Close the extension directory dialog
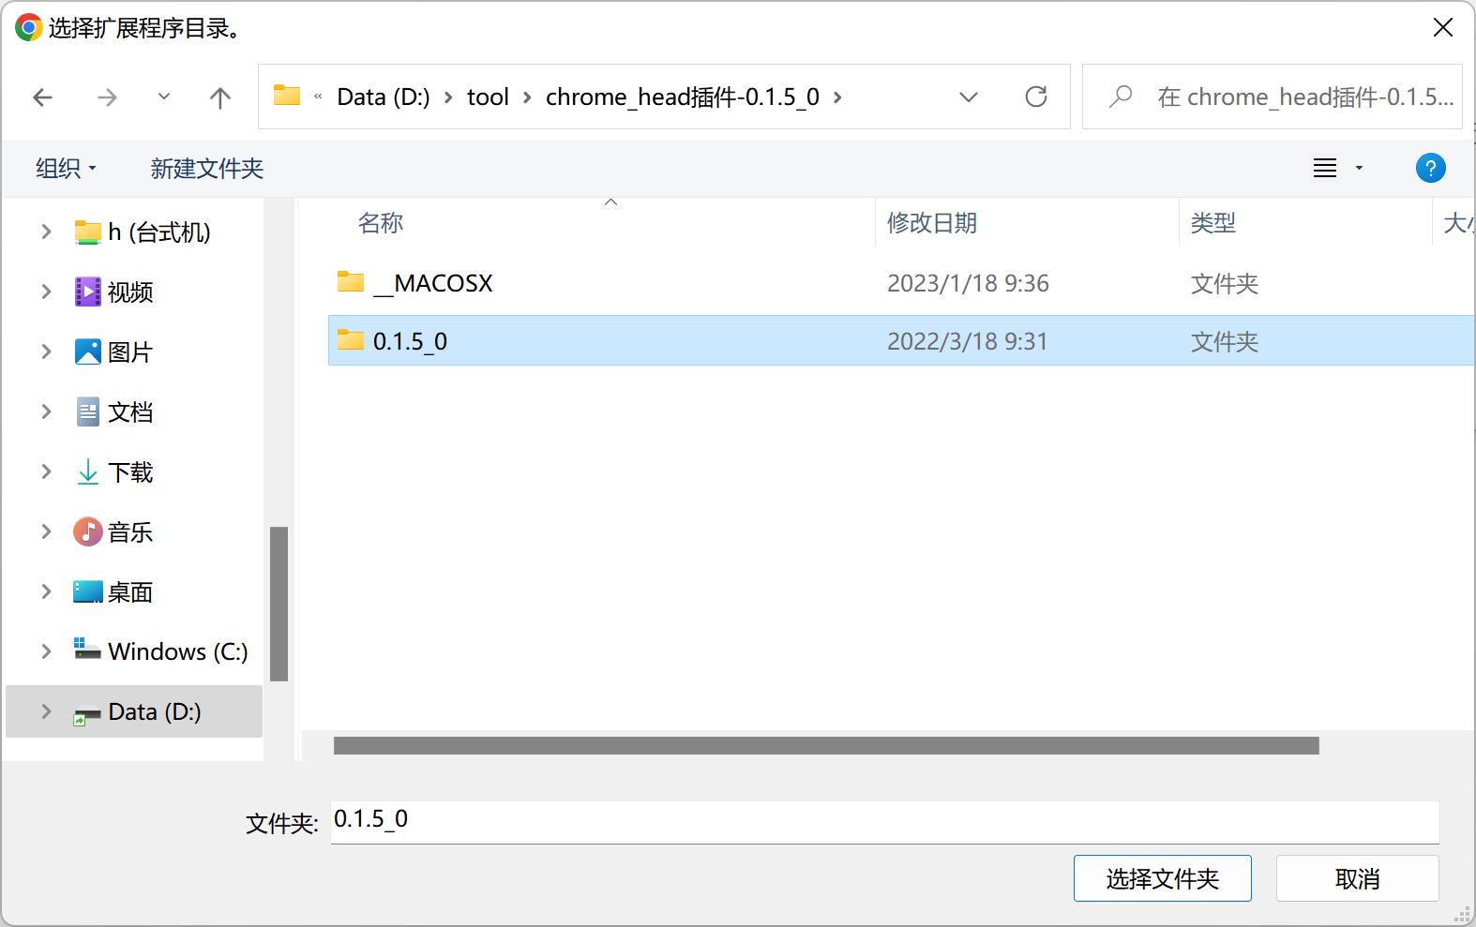This screenshot has height=927, width=1476. [1443, 28]
